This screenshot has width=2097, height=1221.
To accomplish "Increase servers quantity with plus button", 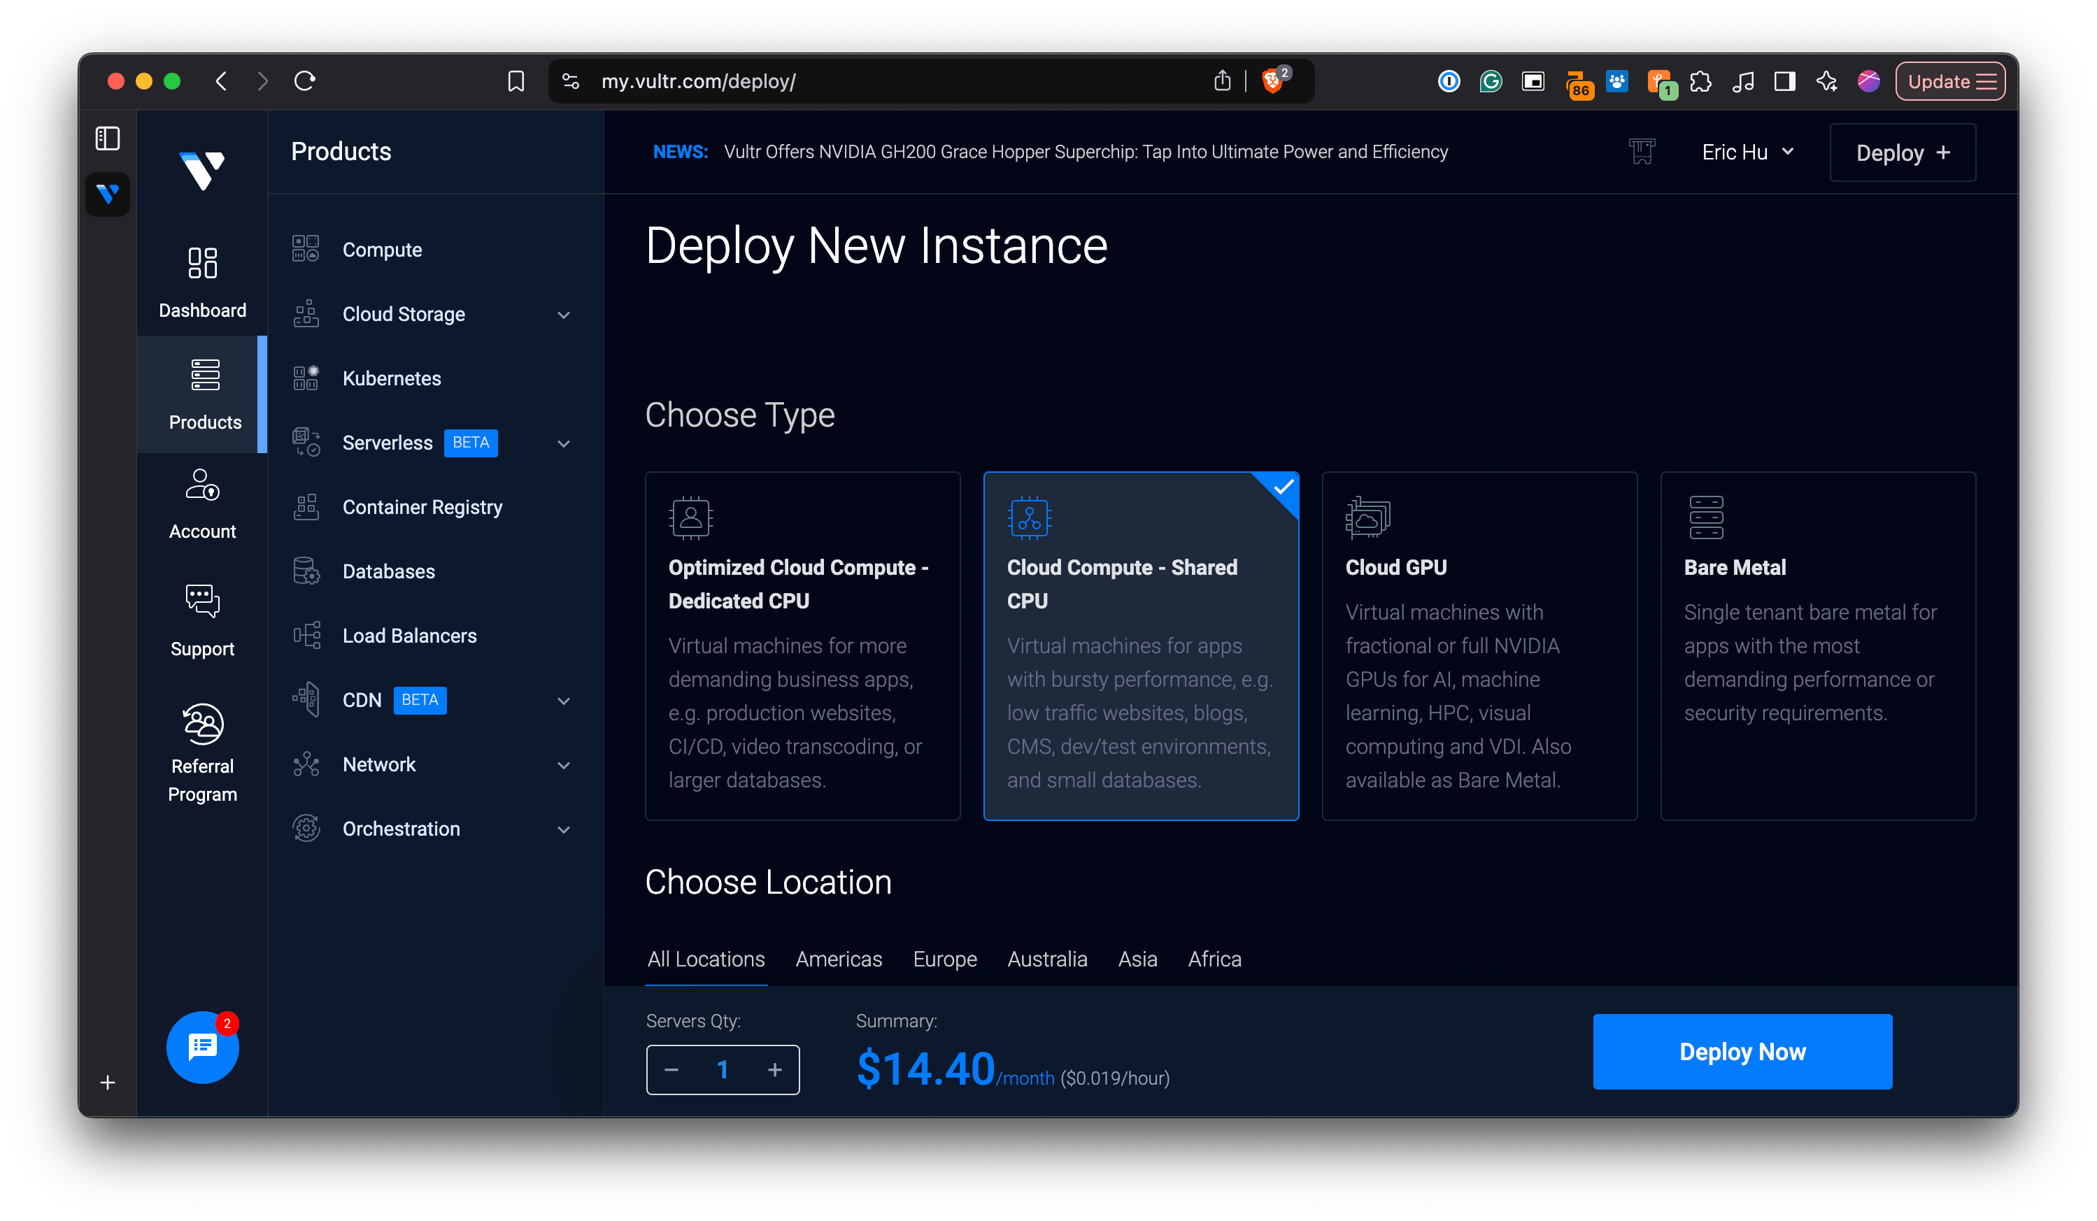I will (775, 1070).
